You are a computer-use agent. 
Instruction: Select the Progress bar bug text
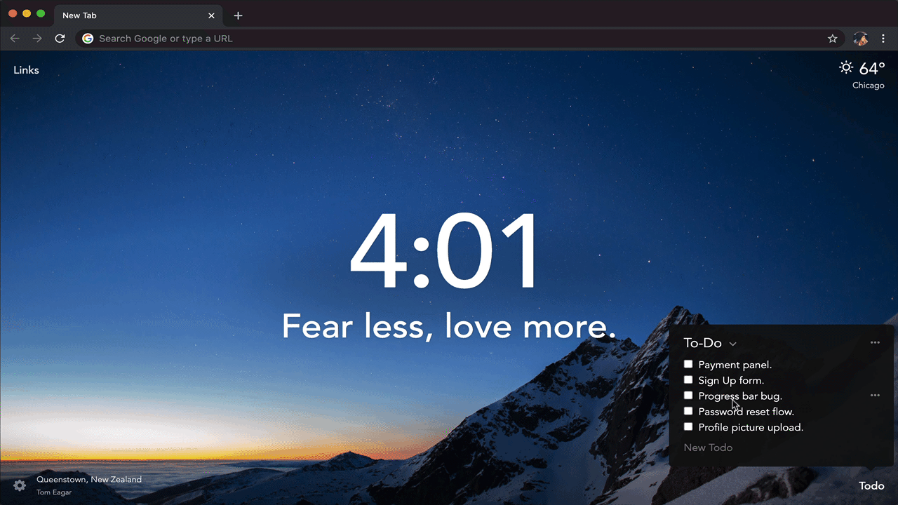(x=740, y=396)
